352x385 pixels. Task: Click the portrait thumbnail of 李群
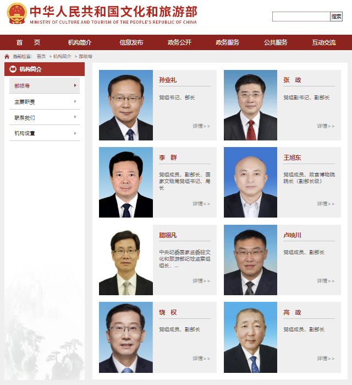tap(126, 182)
